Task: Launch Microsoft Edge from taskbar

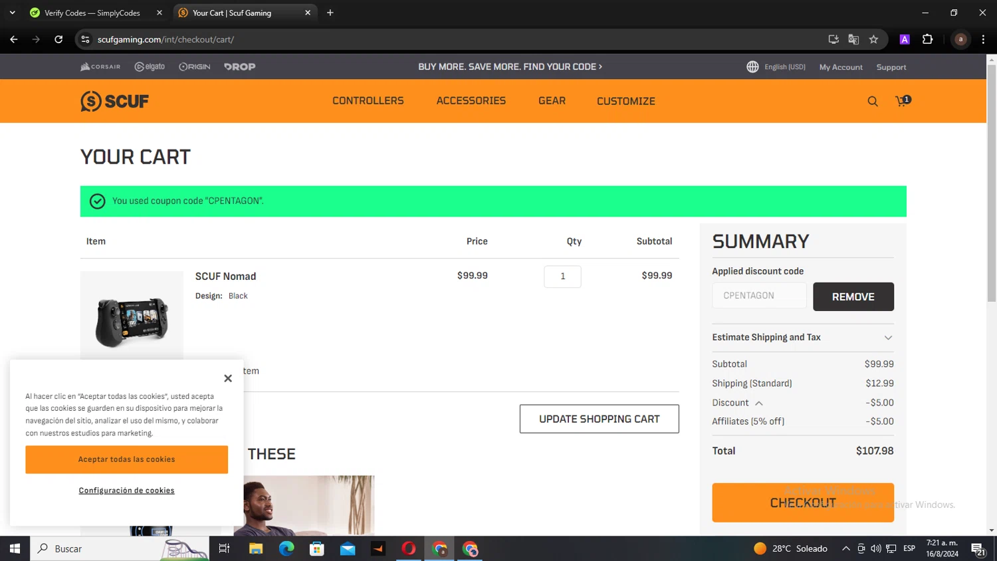Action: [286, 548]
